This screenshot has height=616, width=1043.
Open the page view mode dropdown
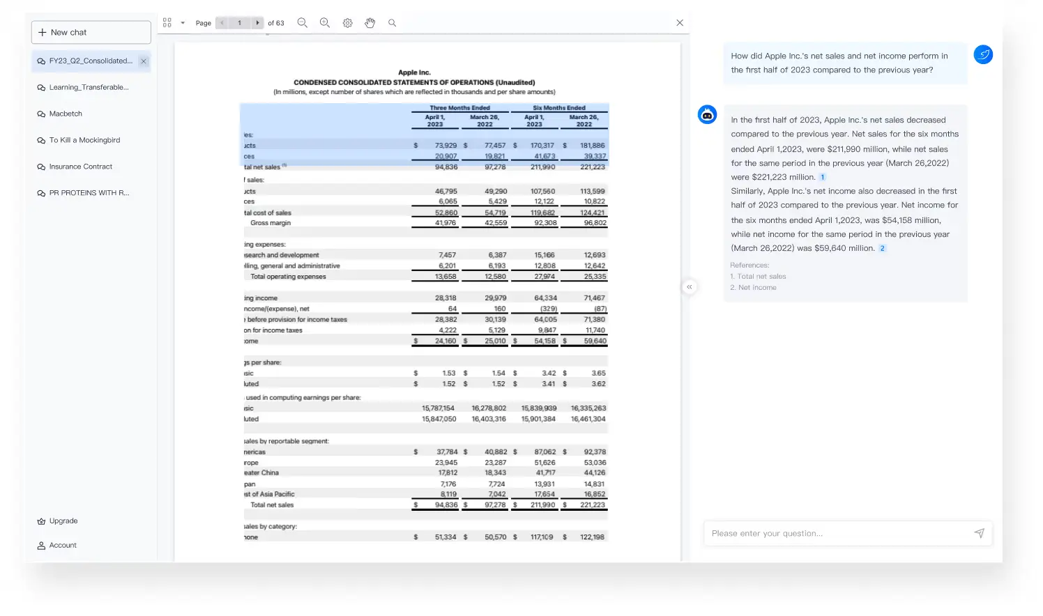tap(181, 22)
